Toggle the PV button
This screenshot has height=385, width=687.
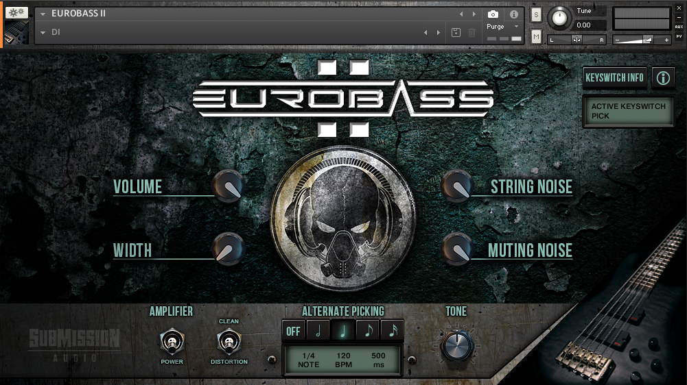click(679, 36)
